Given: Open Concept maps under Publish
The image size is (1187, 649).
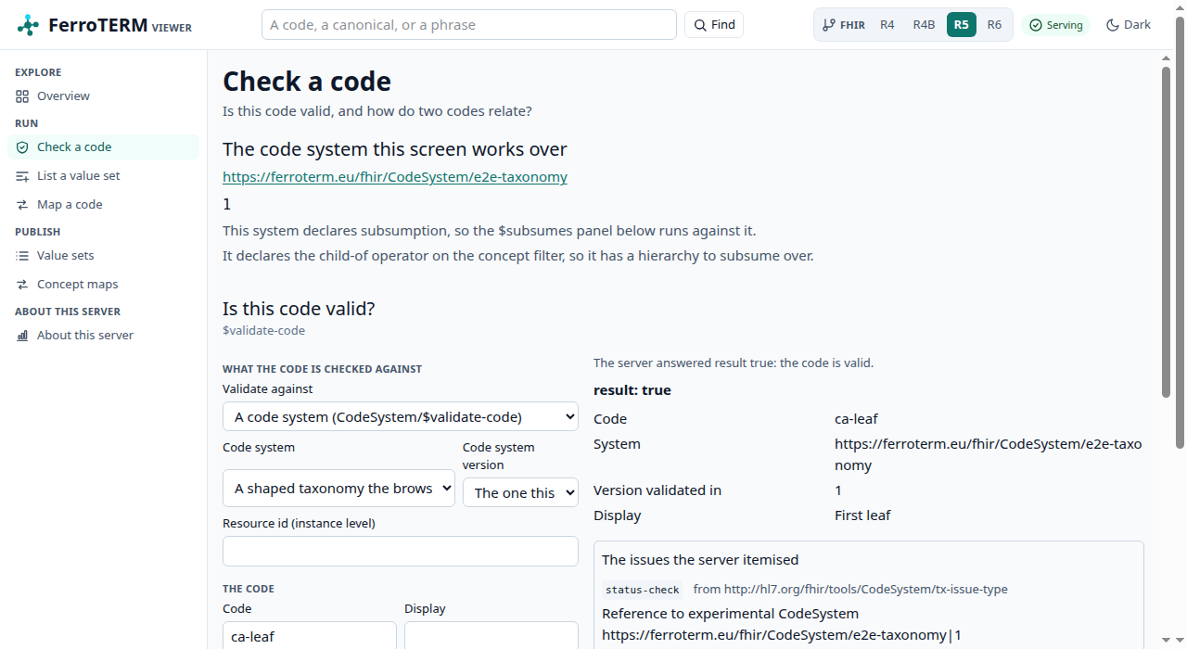Looking at the screenshot, I should coord(103,285).
